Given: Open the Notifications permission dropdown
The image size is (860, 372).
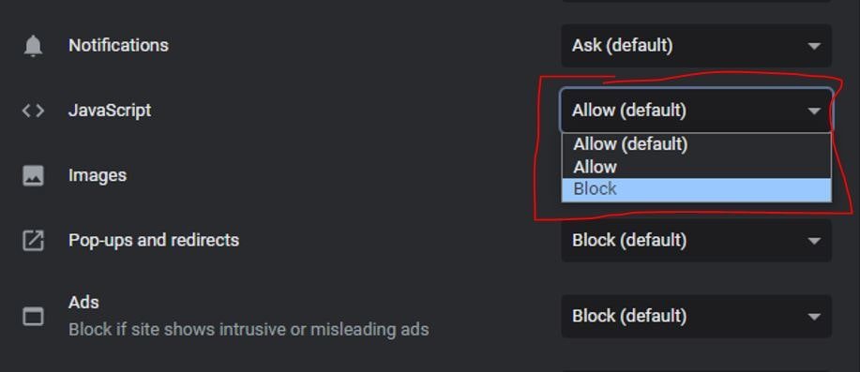Looking at the screenshot, I should [x=696, y=46].
